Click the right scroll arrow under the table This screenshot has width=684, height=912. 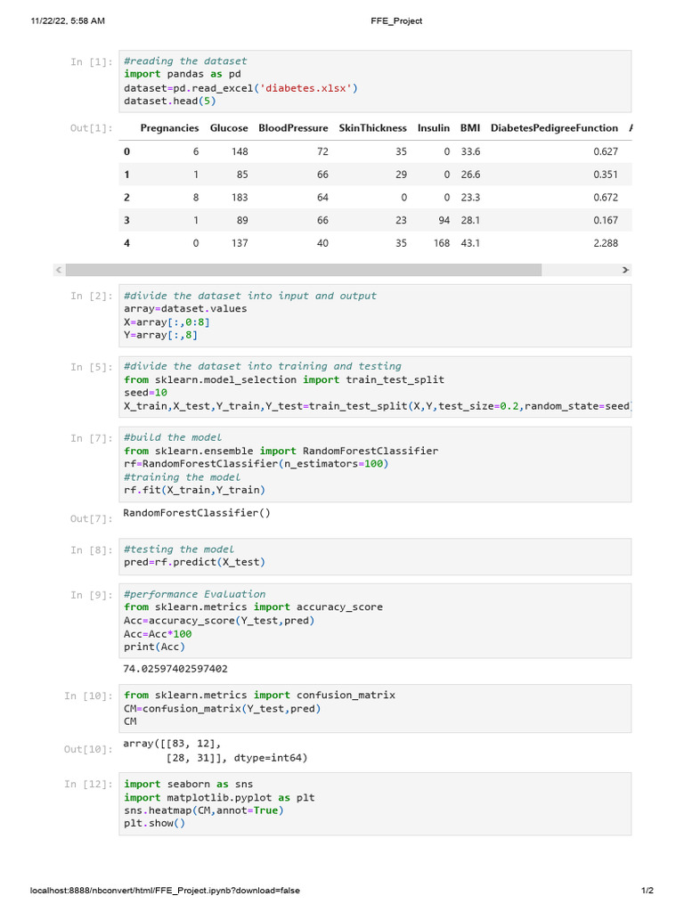[625, 269]
